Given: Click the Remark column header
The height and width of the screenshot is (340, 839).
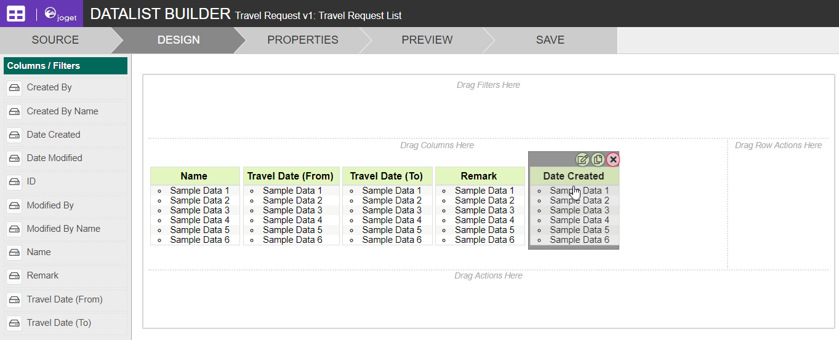Looking at the screenshot, I should tap(479, 176).
